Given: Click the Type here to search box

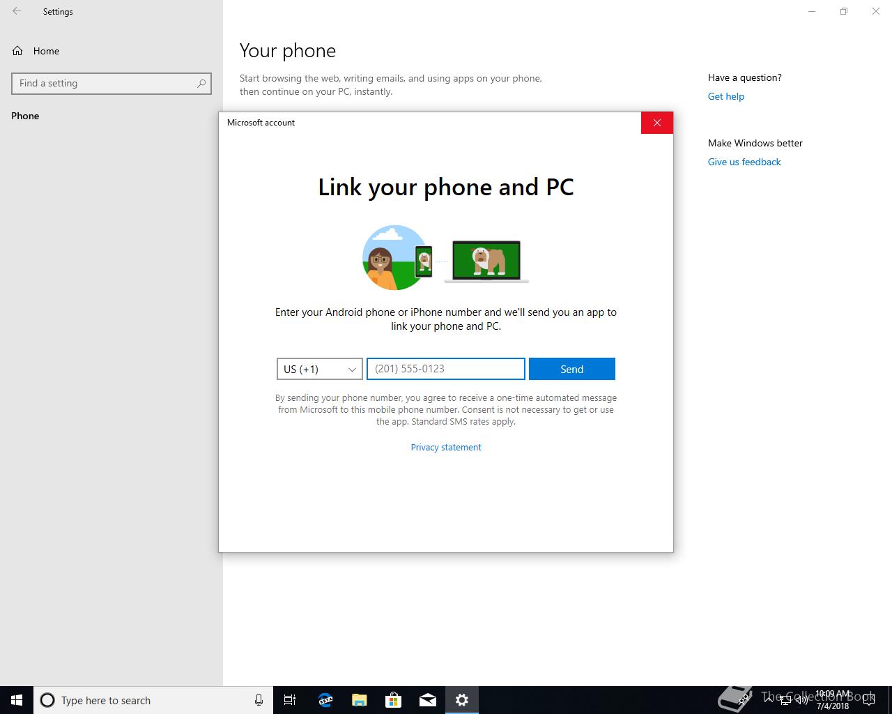Looking at the screenshot, I should pos(153,700).
